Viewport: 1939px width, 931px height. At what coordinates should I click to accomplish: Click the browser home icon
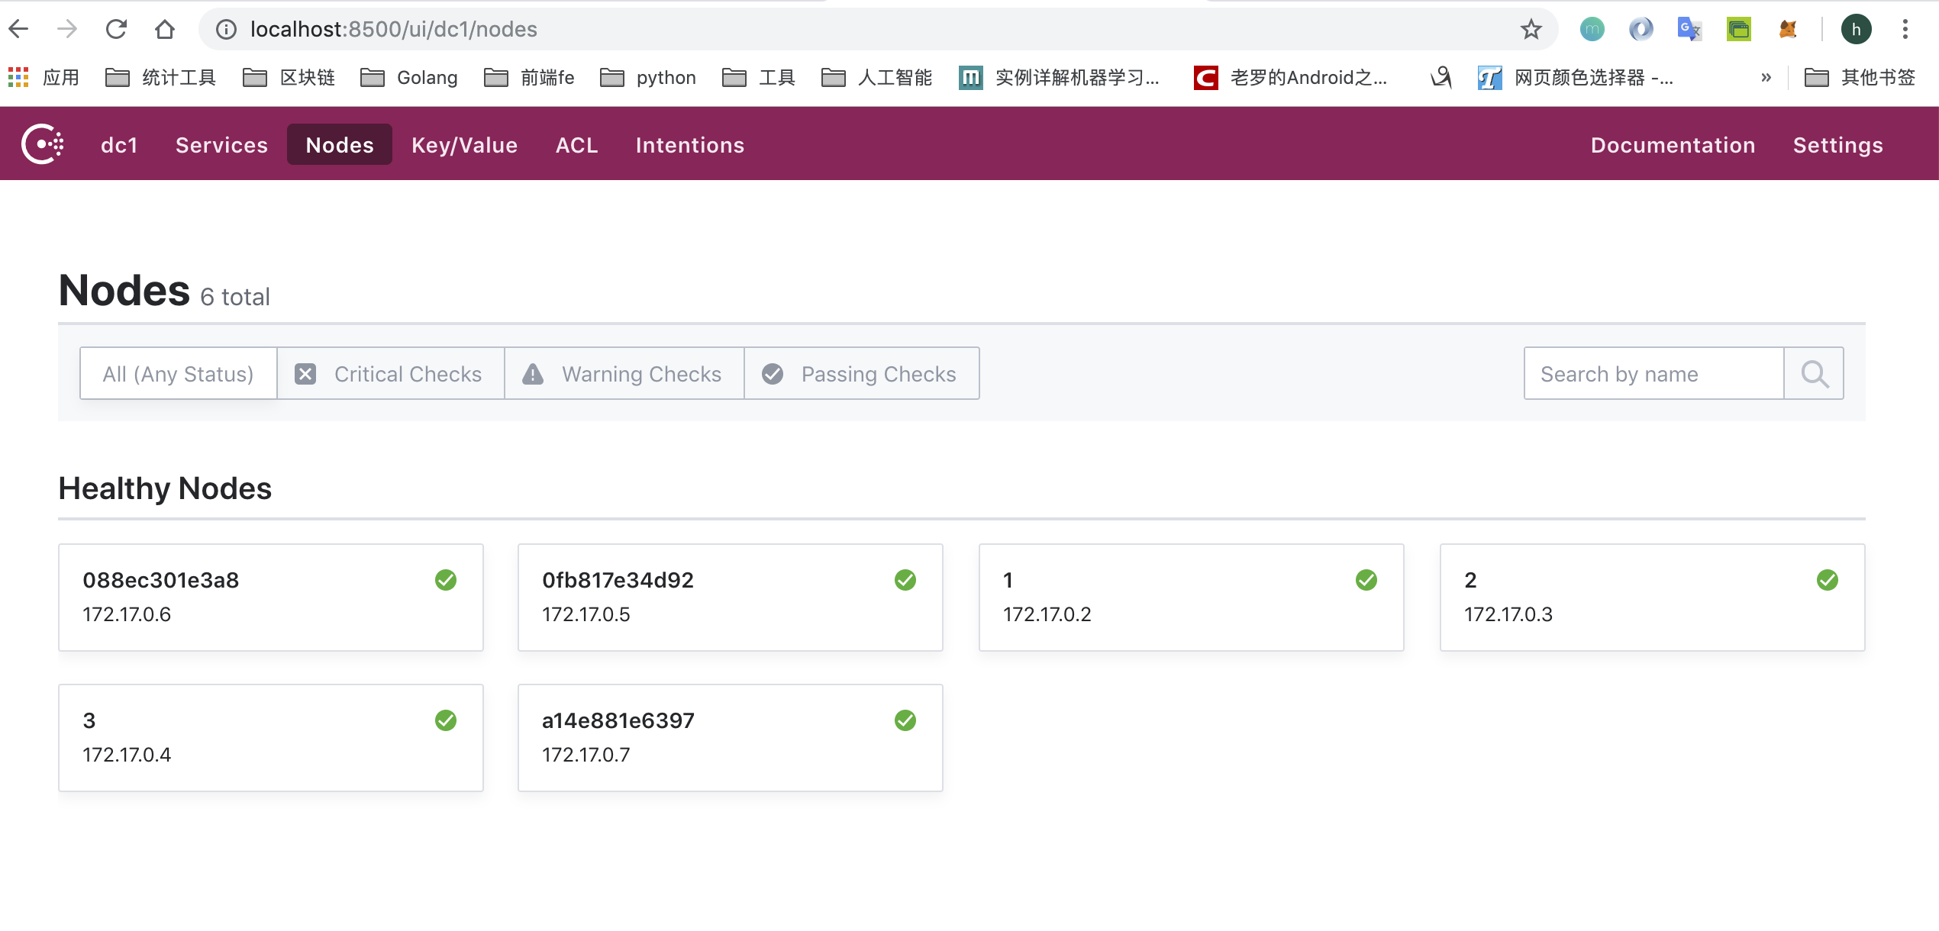[x=165, y=30]
